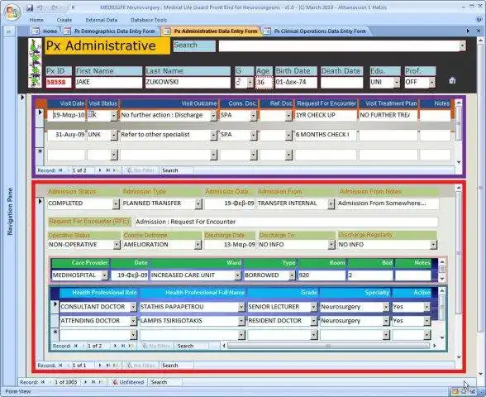The width and height of the screenshot is (486, 397).
Task: Click the Age field showing 36
Action: coord(264,83)
